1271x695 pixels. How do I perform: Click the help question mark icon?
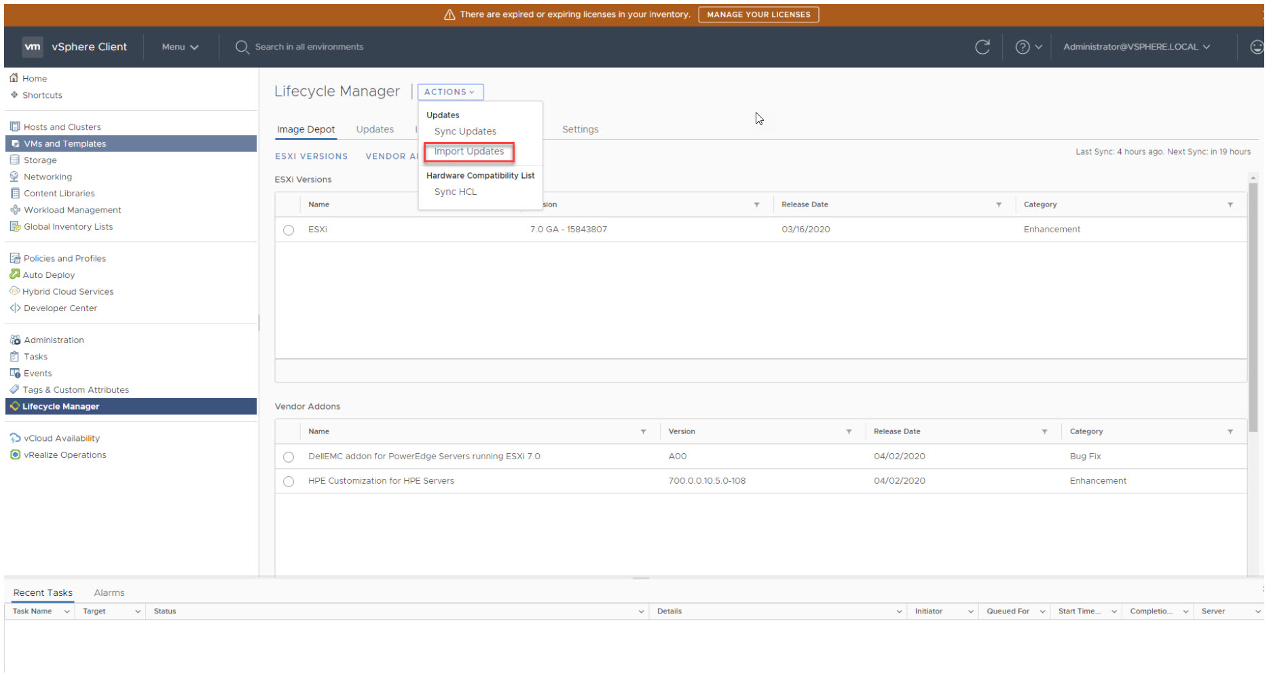pyautogui.click(x=1022, y=47)
